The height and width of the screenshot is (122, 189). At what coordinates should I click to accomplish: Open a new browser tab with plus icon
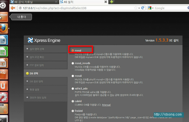pyautogui.click(x=112, y=2)
